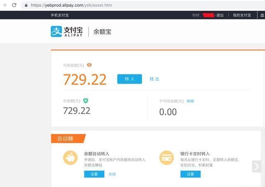Image resolution: width=265 pixels, height=187 pixels.
Task: Click the piggy bank icon
Action: point(70,158)
